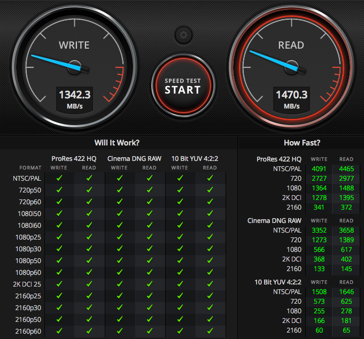Image resolution: width=364 pixels, height=339 pixels.
Task: Click 10 Bit YUV read checkmark for 2160p60
Action: tap(210, 330)
